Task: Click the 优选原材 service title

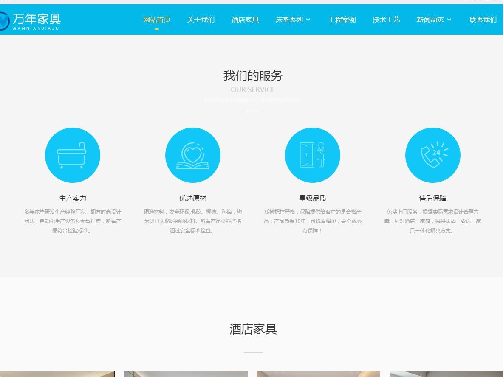Action: [x=193, y=198]
